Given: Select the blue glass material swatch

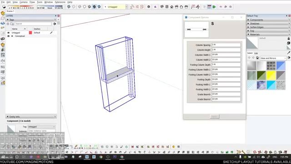Looking at the screenshot, I should [281, 66].
